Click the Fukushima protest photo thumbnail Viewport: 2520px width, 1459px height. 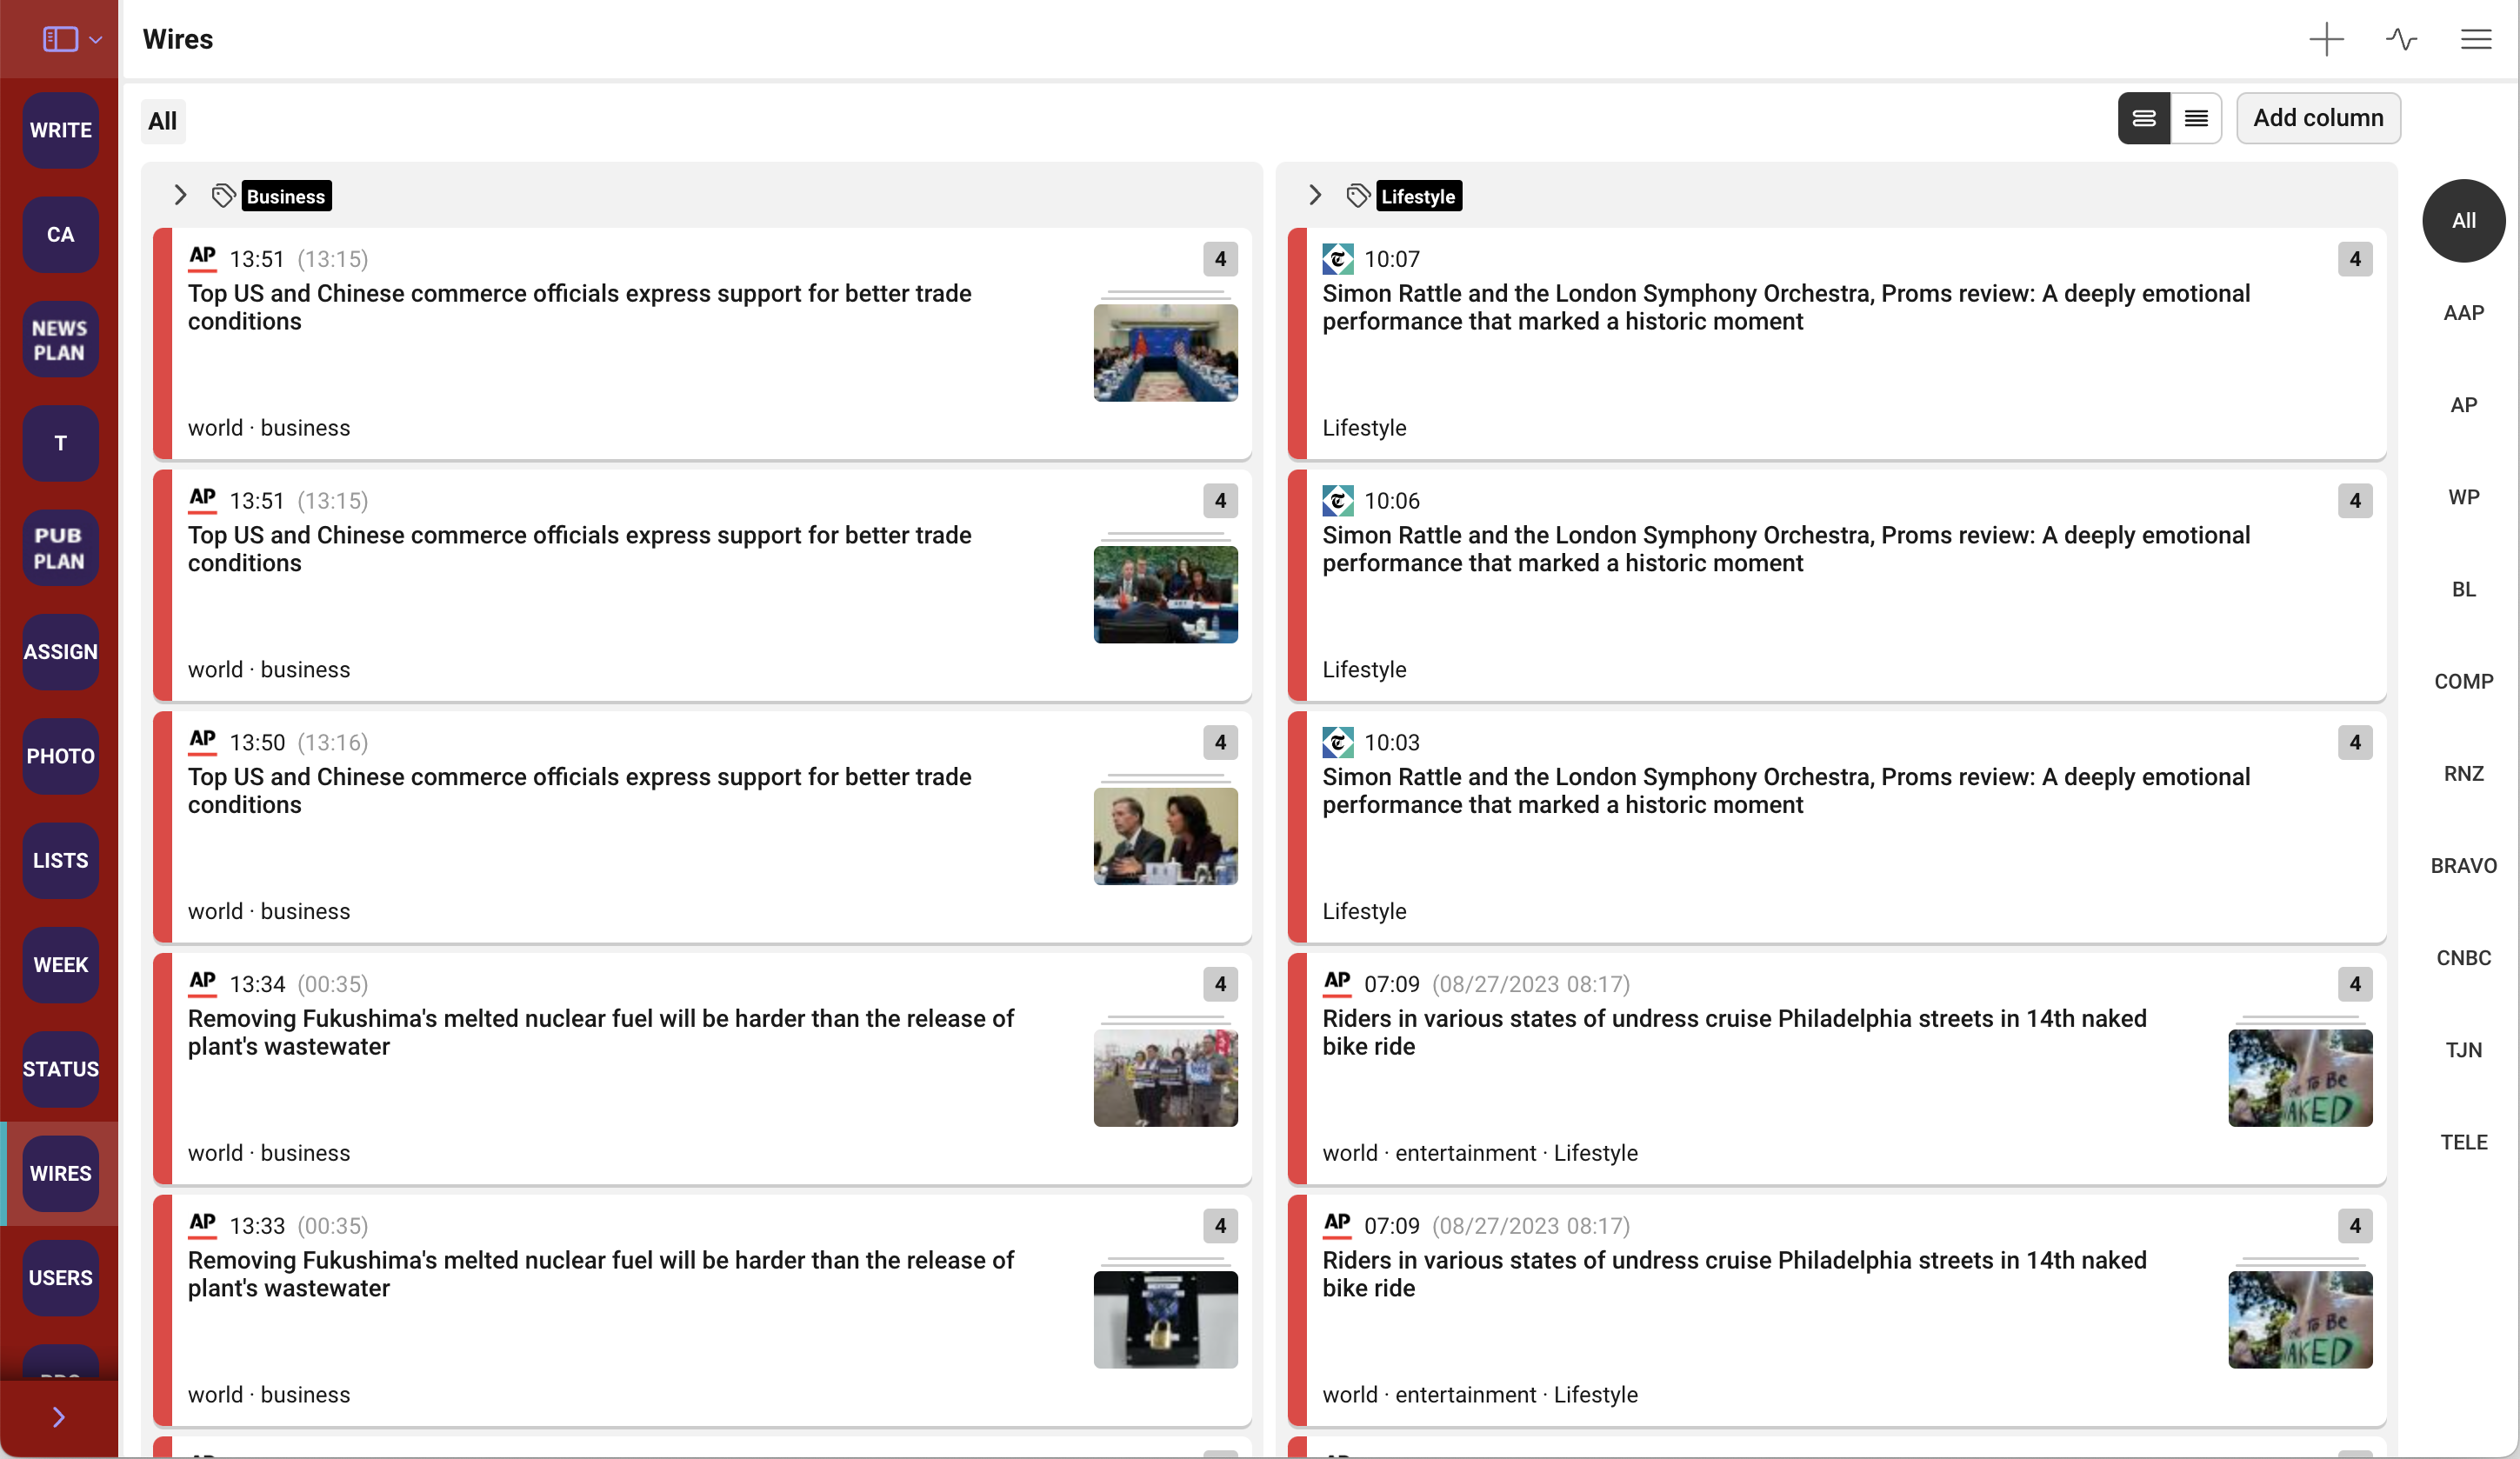[x=1165, y=1077]
